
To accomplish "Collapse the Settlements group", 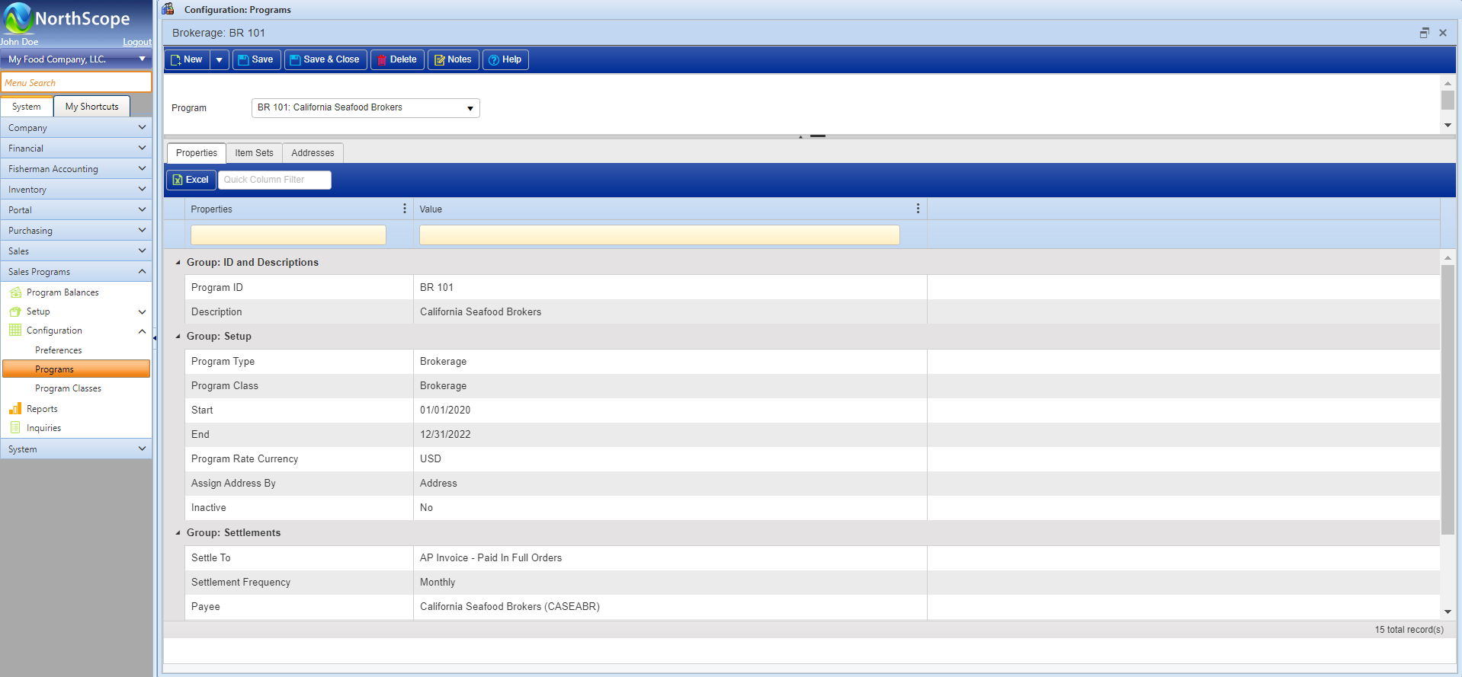I will coord(178,533).
